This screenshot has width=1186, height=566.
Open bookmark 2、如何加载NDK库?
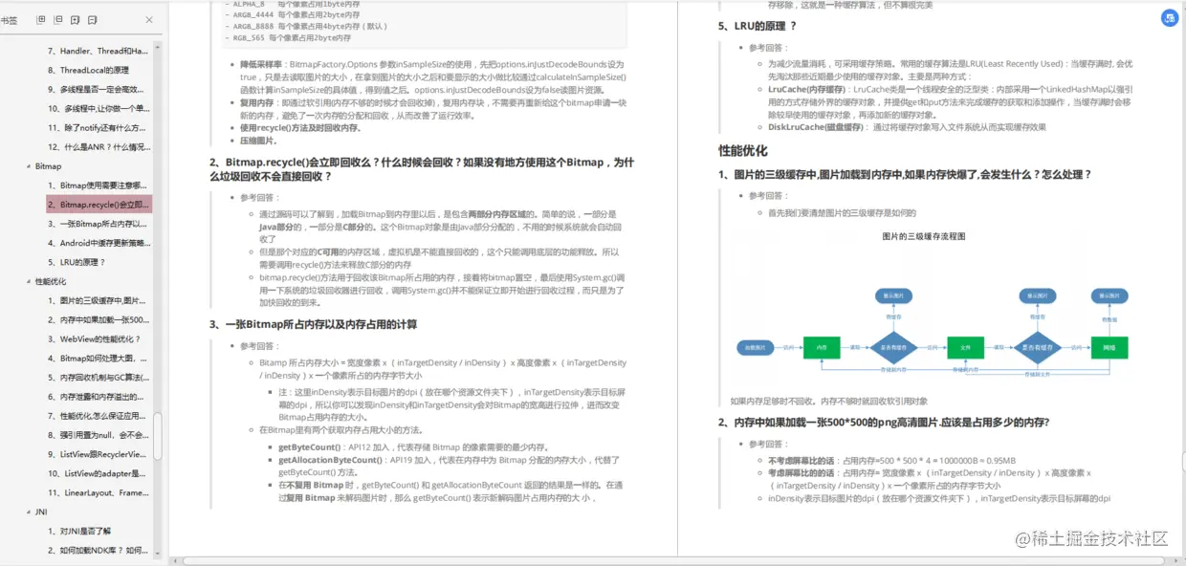99,550
